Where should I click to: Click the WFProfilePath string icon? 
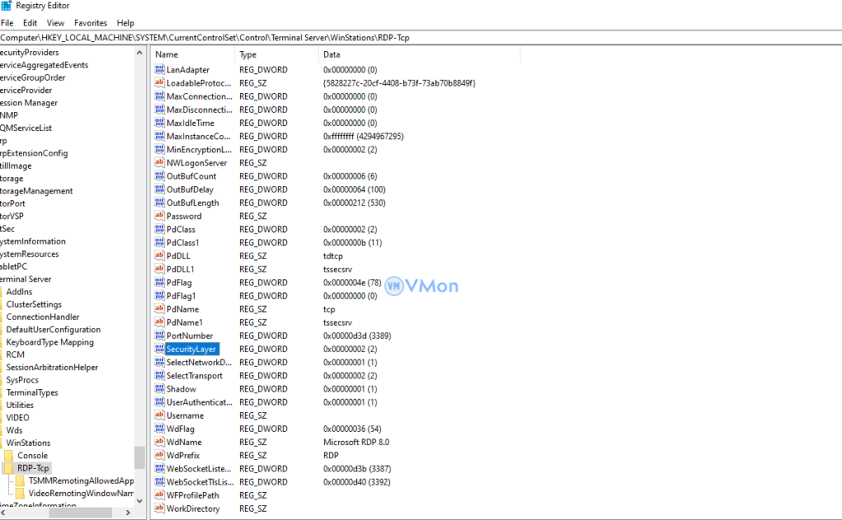pyautogui.click(x=159, y=494)
